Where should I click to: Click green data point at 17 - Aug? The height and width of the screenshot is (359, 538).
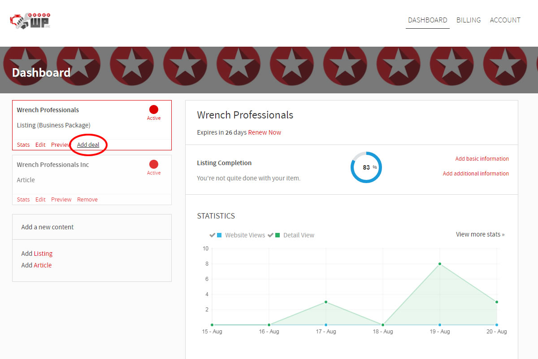pyautogui.click(x=326, y=302)
